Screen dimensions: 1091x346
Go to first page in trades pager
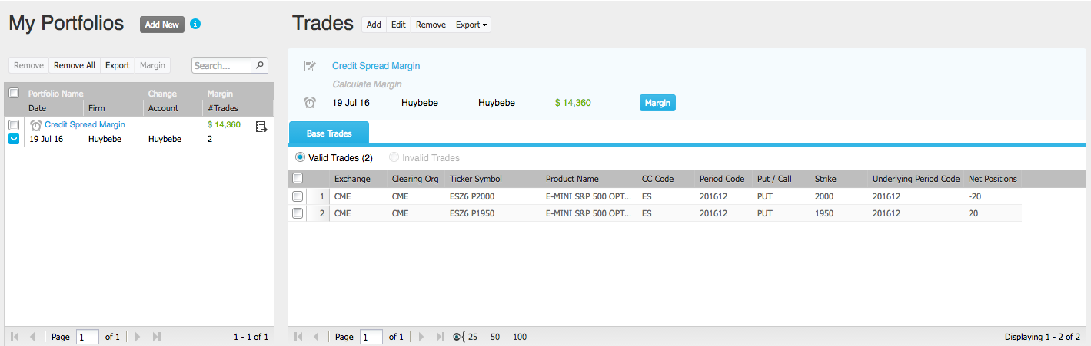coord(298,337)
